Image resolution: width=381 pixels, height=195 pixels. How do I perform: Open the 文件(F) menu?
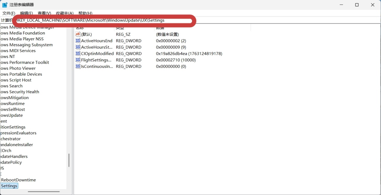[x=9, y=13]
